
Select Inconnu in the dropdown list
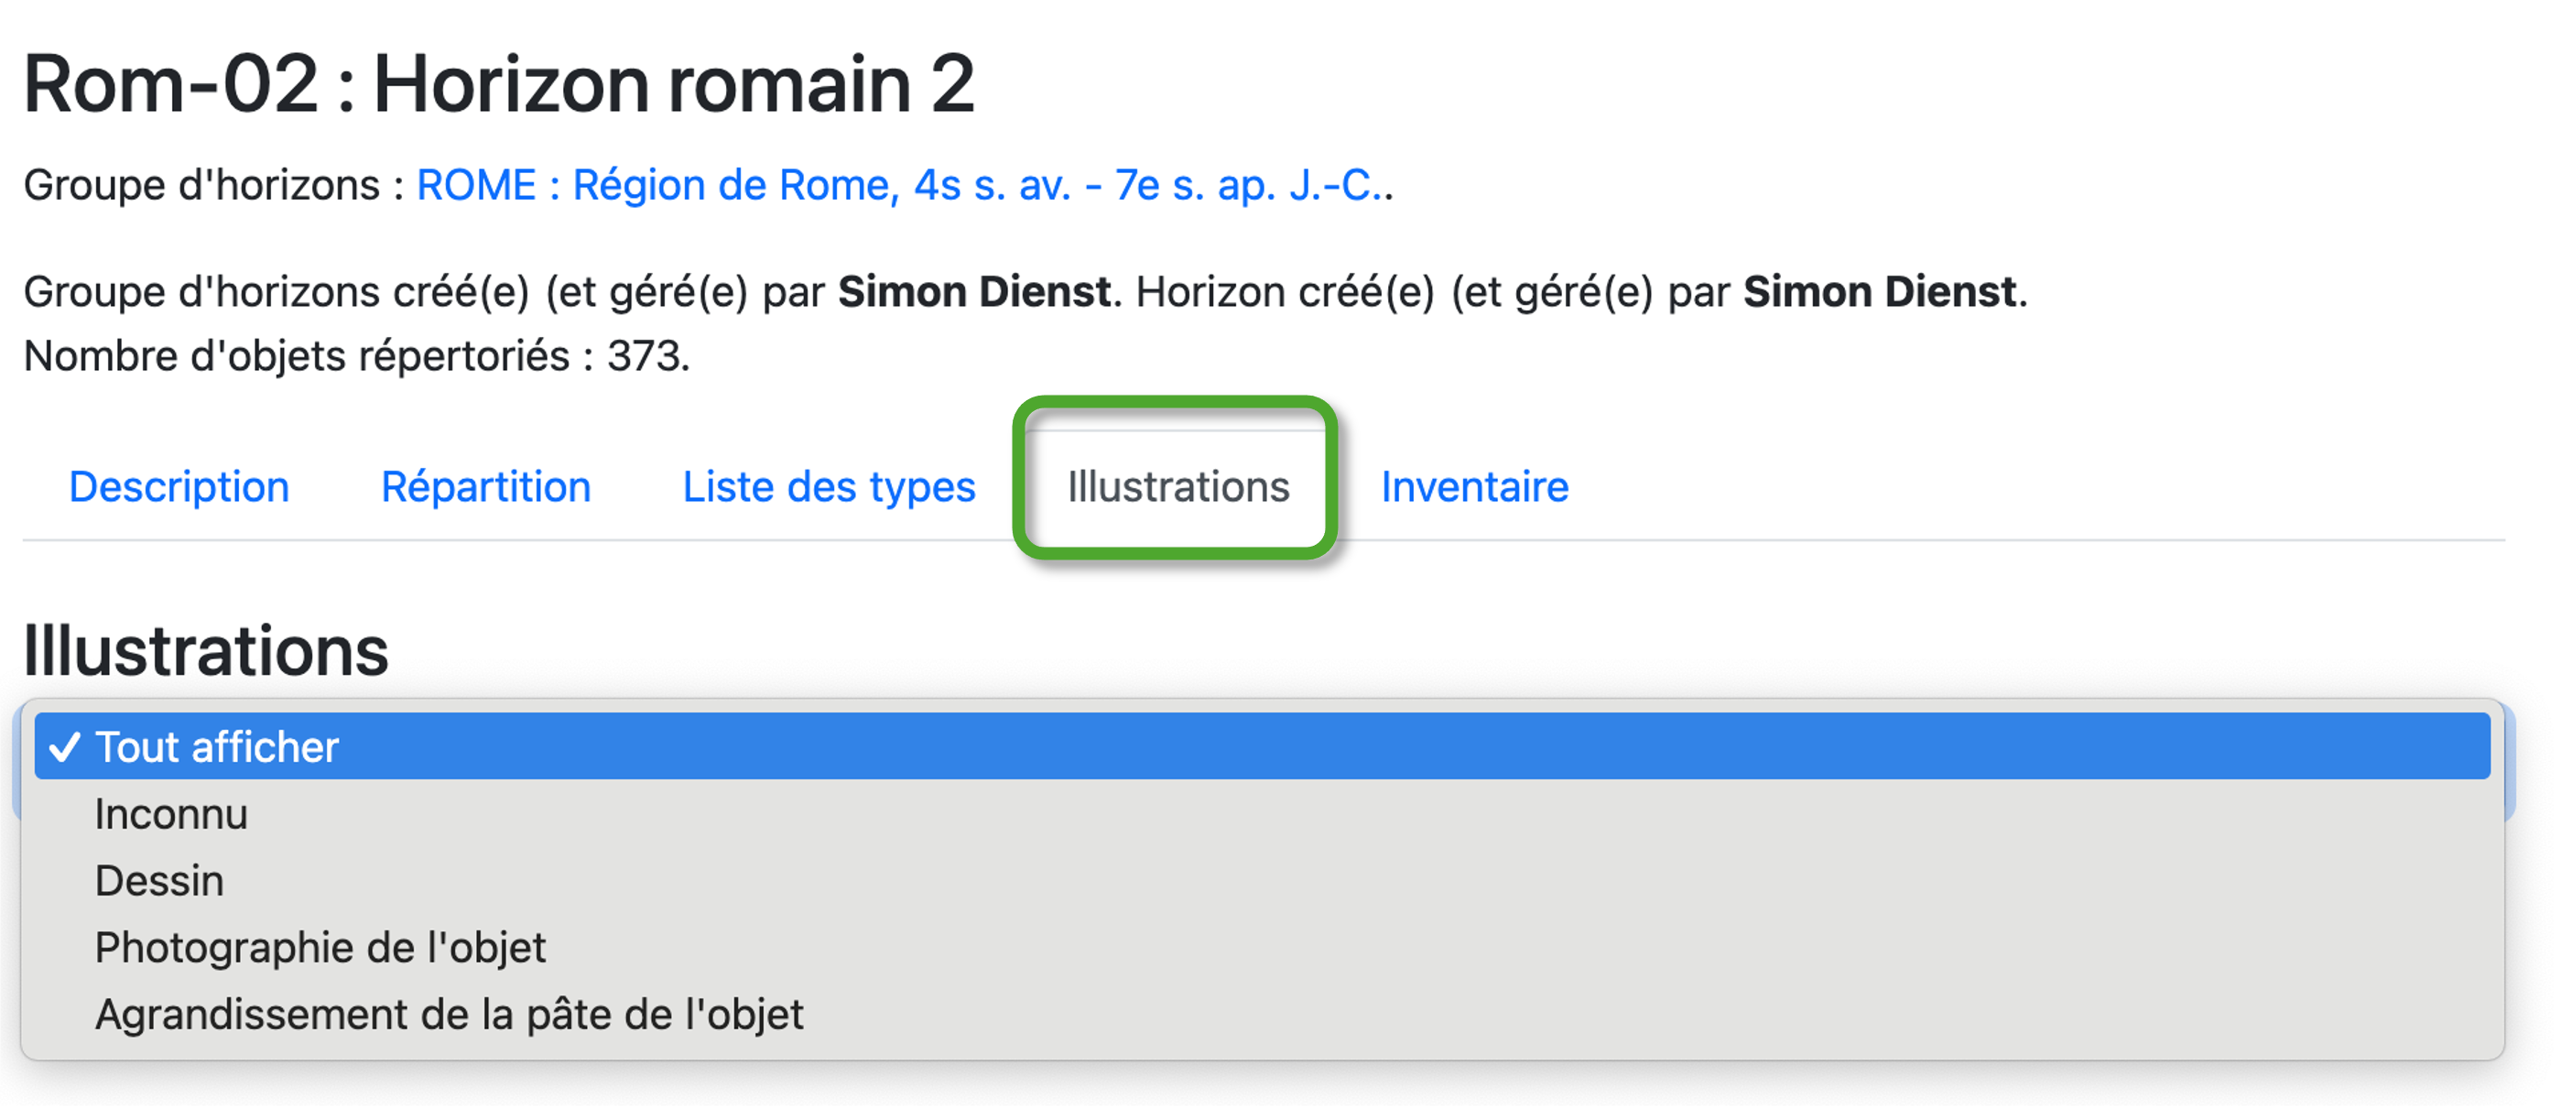[172, 815]
